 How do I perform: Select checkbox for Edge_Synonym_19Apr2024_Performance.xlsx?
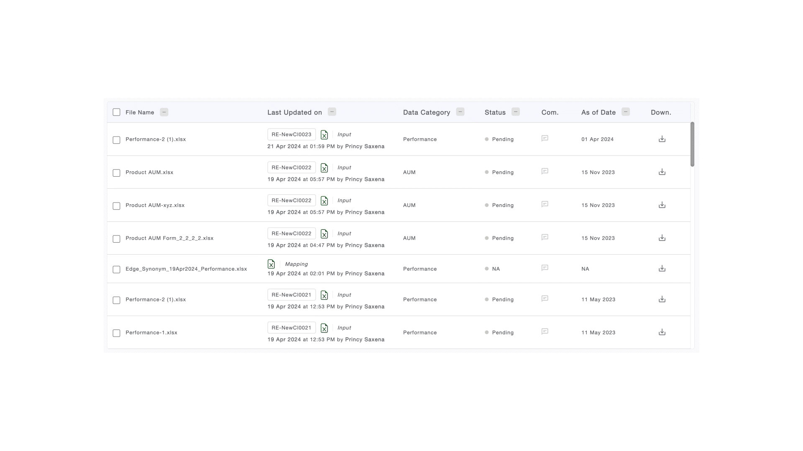tap(116, 269)
